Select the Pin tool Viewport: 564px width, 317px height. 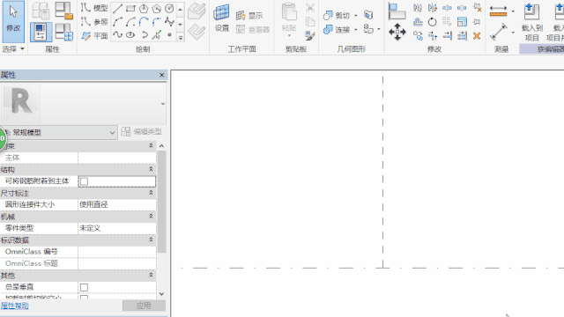point(477,22)
